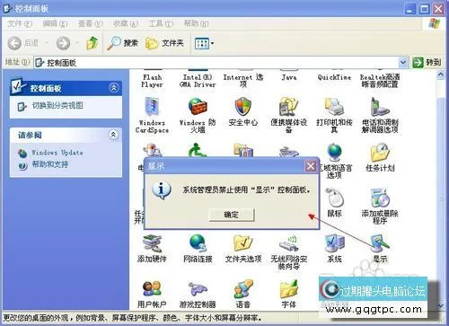Click the 后退 back toolbar button
449x326 pixels.
point(23,43)
